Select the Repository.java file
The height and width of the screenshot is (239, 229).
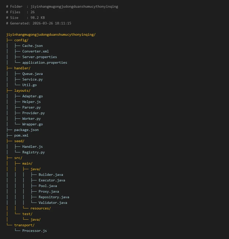click(54, 197)
